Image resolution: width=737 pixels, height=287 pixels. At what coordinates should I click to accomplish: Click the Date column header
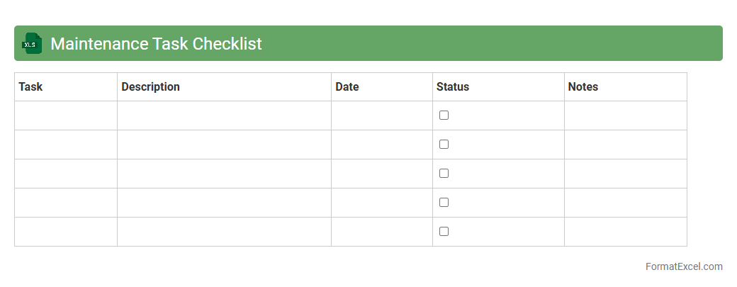(x=347, y=87)
